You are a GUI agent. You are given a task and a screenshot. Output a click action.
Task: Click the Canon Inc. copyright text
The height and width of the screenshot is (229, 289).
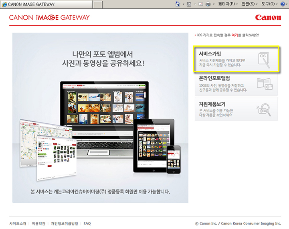[238, 223]
